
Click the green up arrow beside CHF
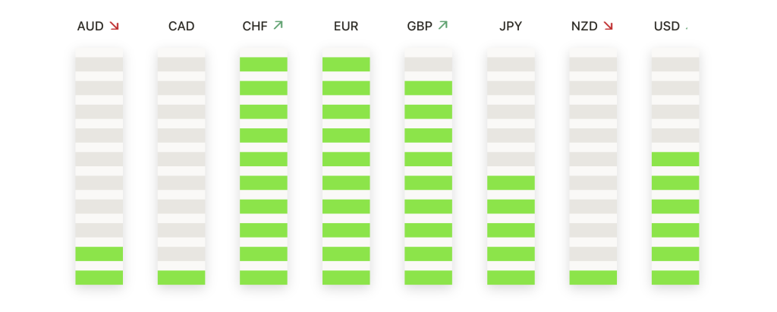coord(278,25)
